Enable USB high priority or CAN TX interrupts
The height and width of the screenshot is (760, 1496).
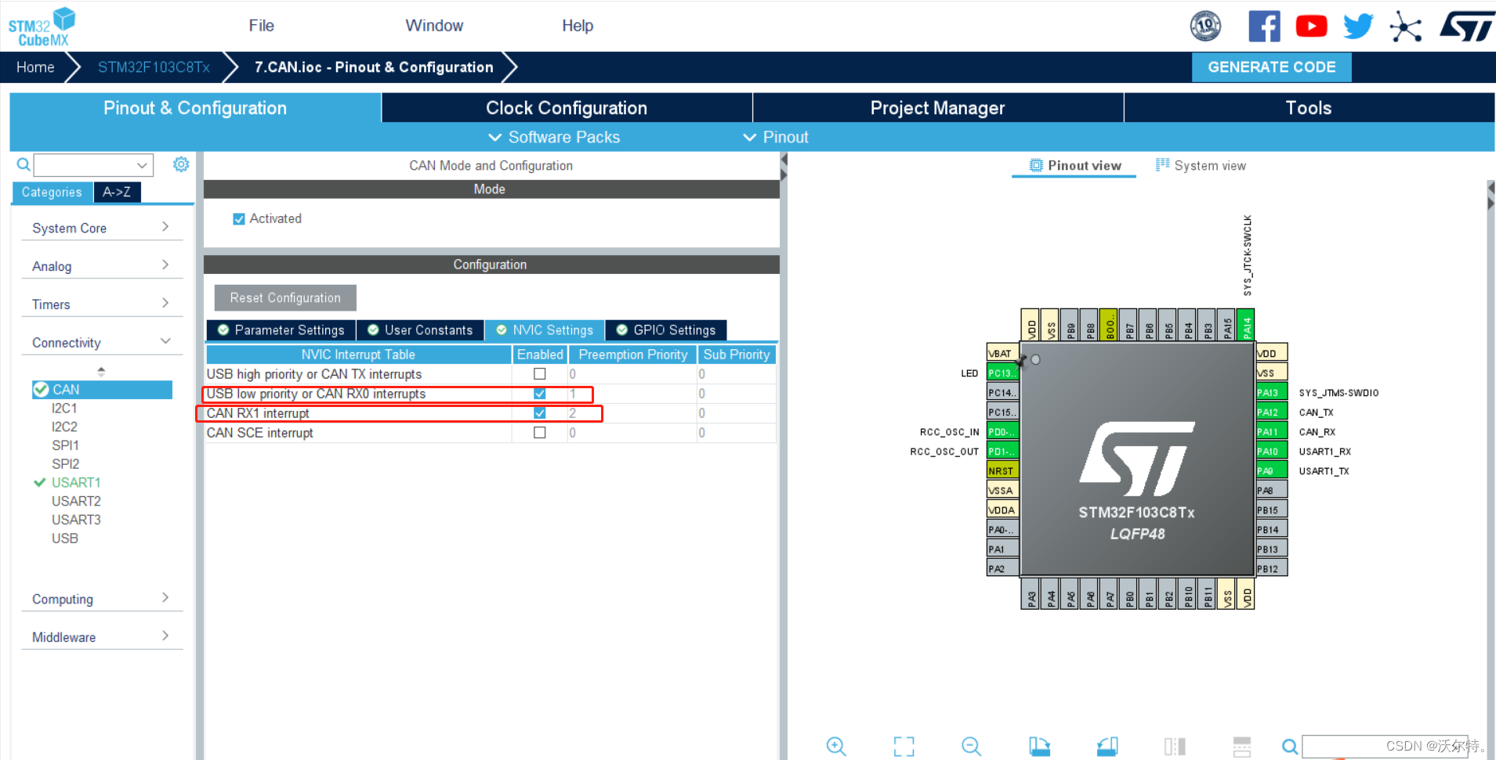tap(539, 374)
